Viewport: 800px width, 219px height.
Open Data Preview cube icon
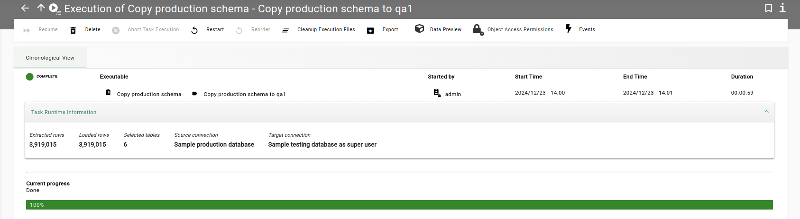[x=419, y=29]
